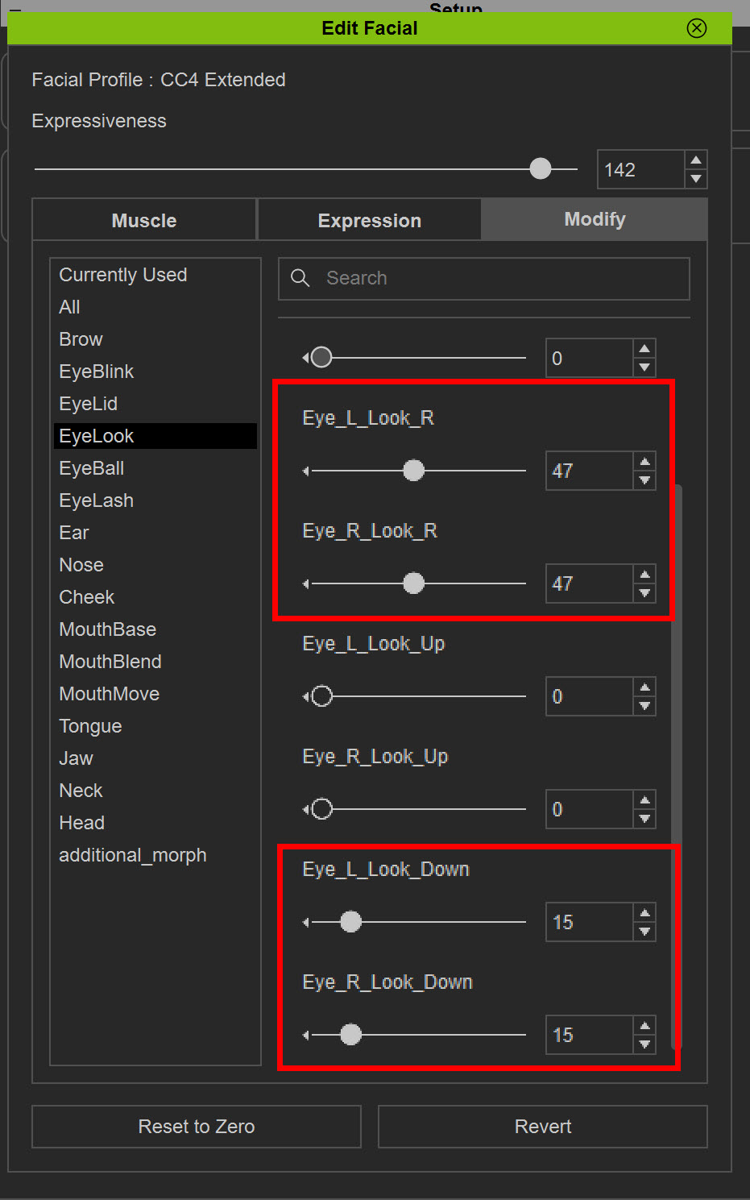Image resolution: width=750 pixels, height=1200 pixels.
Task: Click the Eye_R_Look_R slider handle
Action: coord(413,583)
